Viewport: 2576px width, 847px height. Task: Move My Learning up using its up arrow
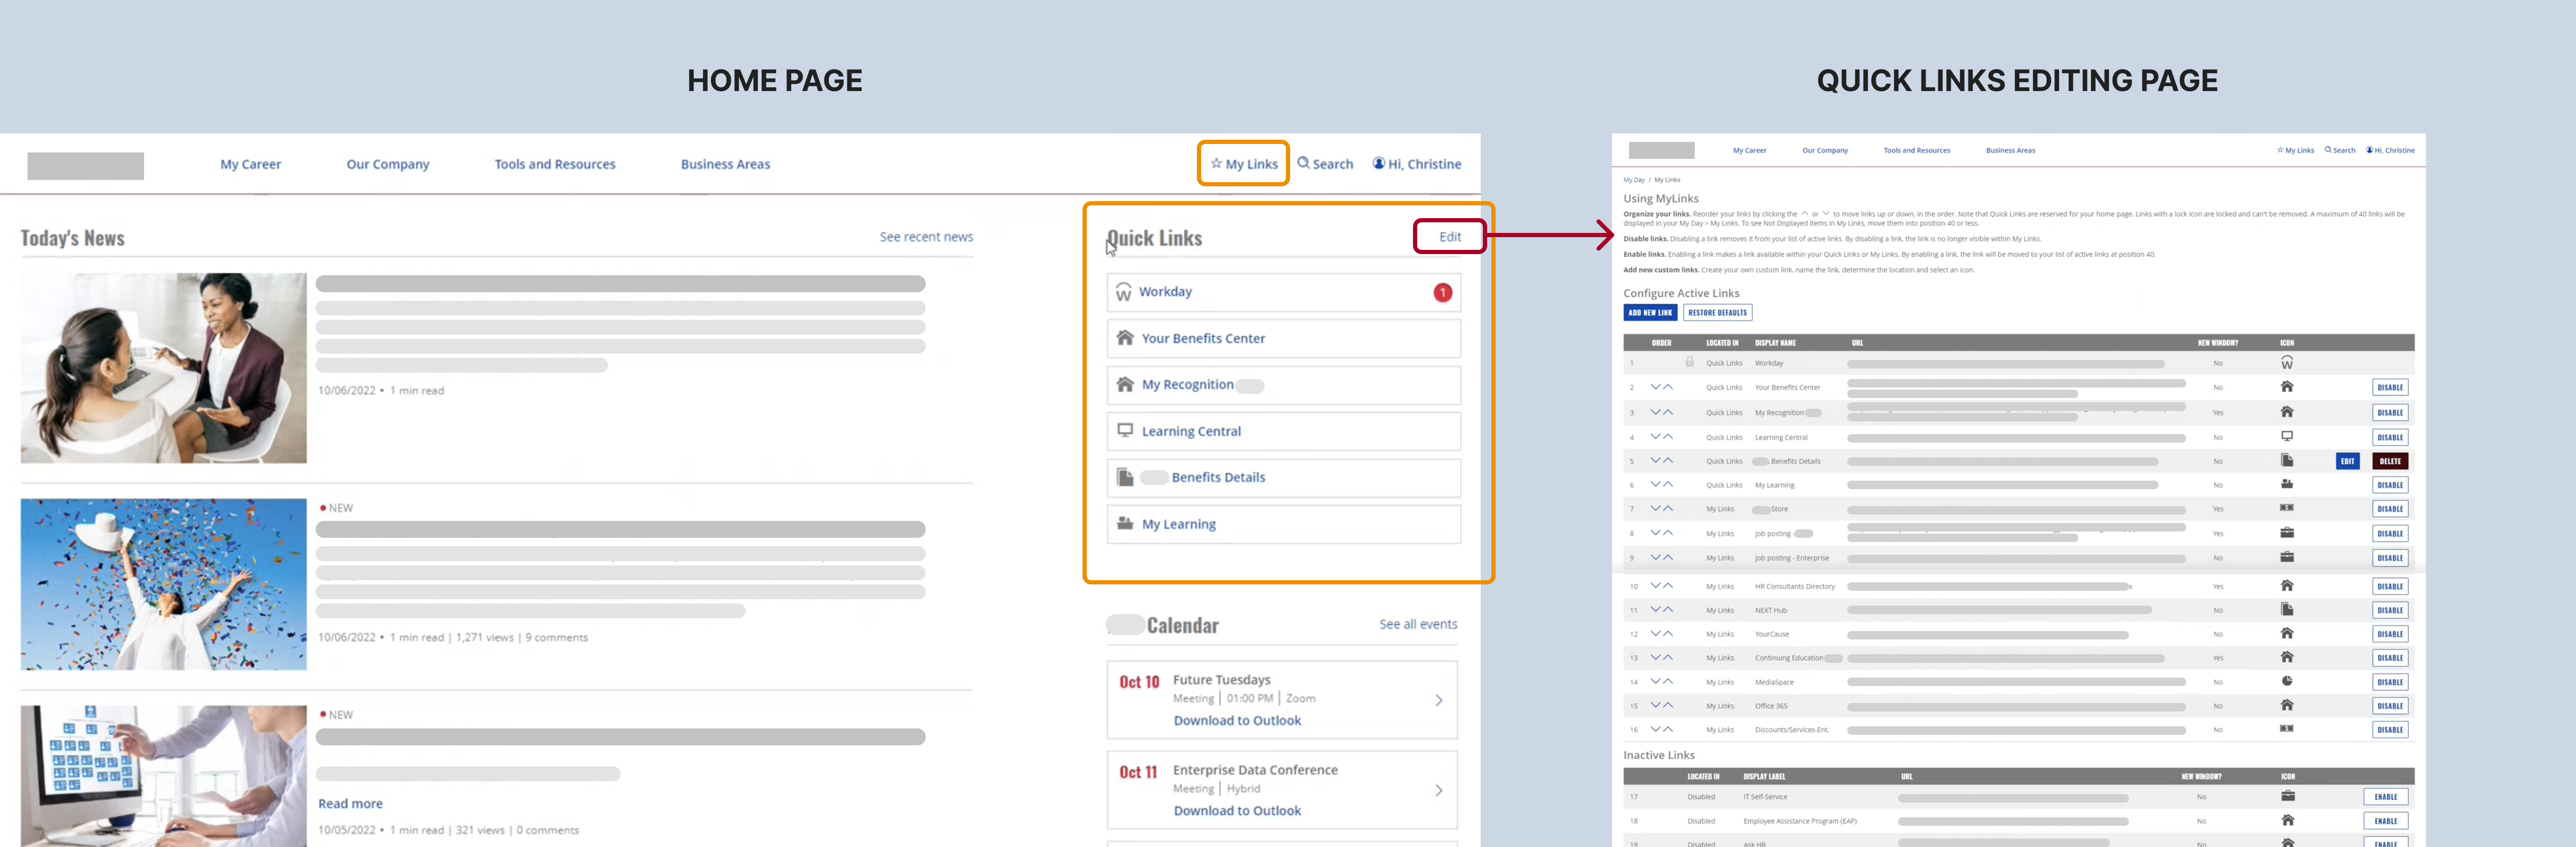pyautogui.click(x=1668, y=484)
